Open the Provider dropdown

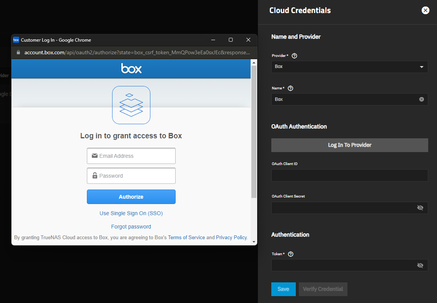click(421, 66)
